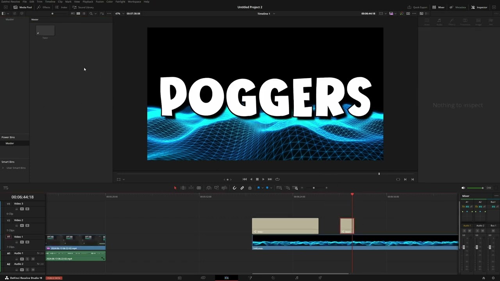Click the Replace Clip edit icon
Image resolution: width=500 pixels, height=281 pixels.
click(224, 188)
